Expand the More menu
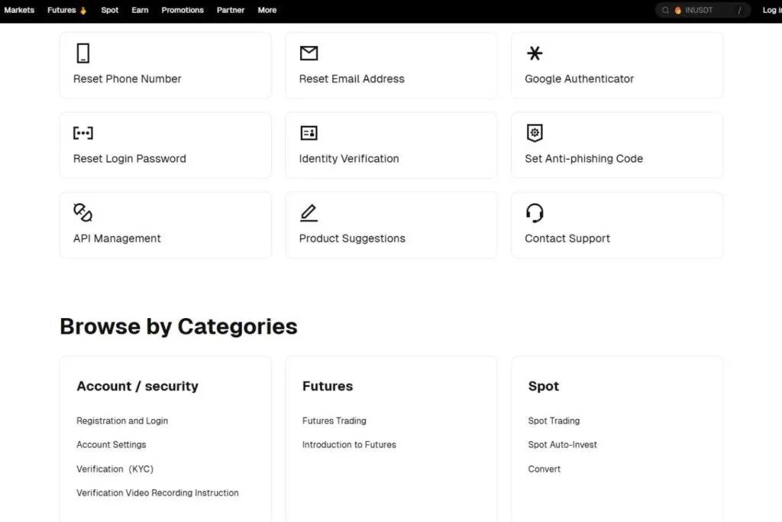782x522 pixels. click(x=267, y=10)
